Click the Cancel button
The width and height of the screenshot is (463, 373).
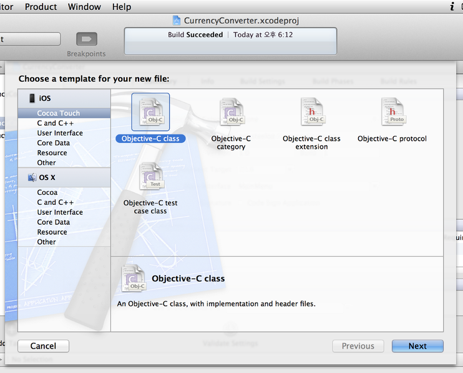pyautogui.click(x=43, y=346)
